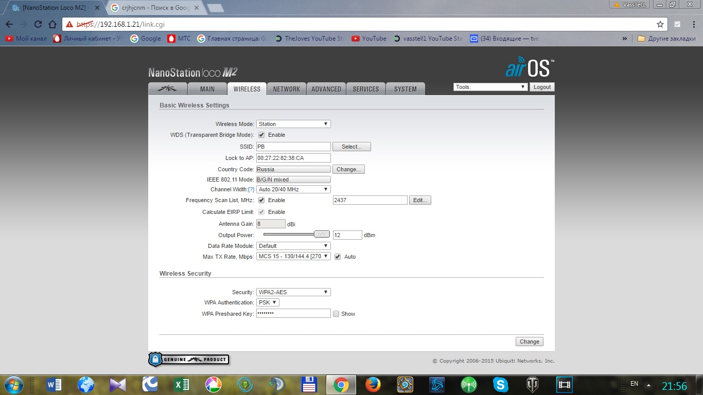
Task: Open the globe browser taskbar icon
Action: pyautogui.click(x=85, y=385)
